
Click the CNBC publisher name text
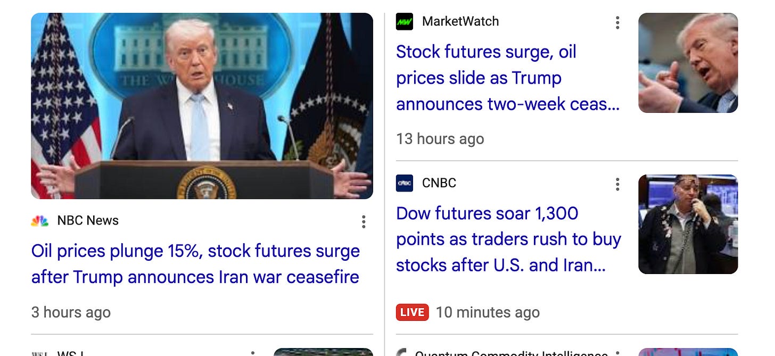pyautogui.click(x=438, y=183)
